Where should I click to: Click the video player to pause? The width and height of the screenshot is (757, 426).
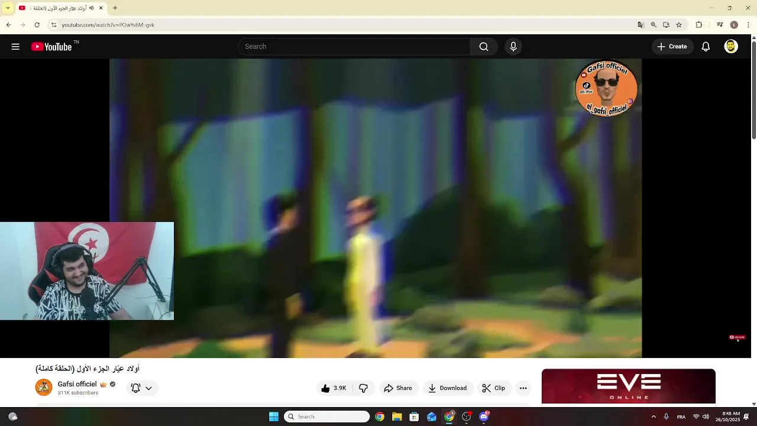tap(376, 208)
